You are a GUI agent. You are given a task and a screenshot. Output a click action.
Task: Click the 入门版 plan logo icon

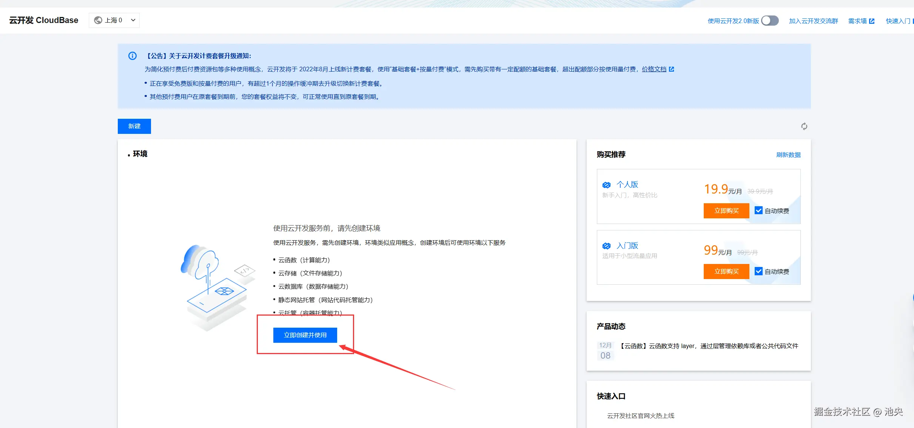606,246
